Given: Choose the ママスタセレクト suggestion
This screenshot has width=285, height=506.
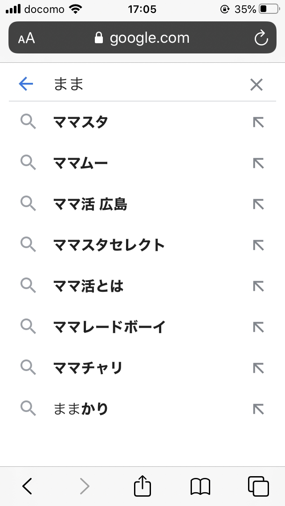Looking at the screenshot, I should point(109,245).
